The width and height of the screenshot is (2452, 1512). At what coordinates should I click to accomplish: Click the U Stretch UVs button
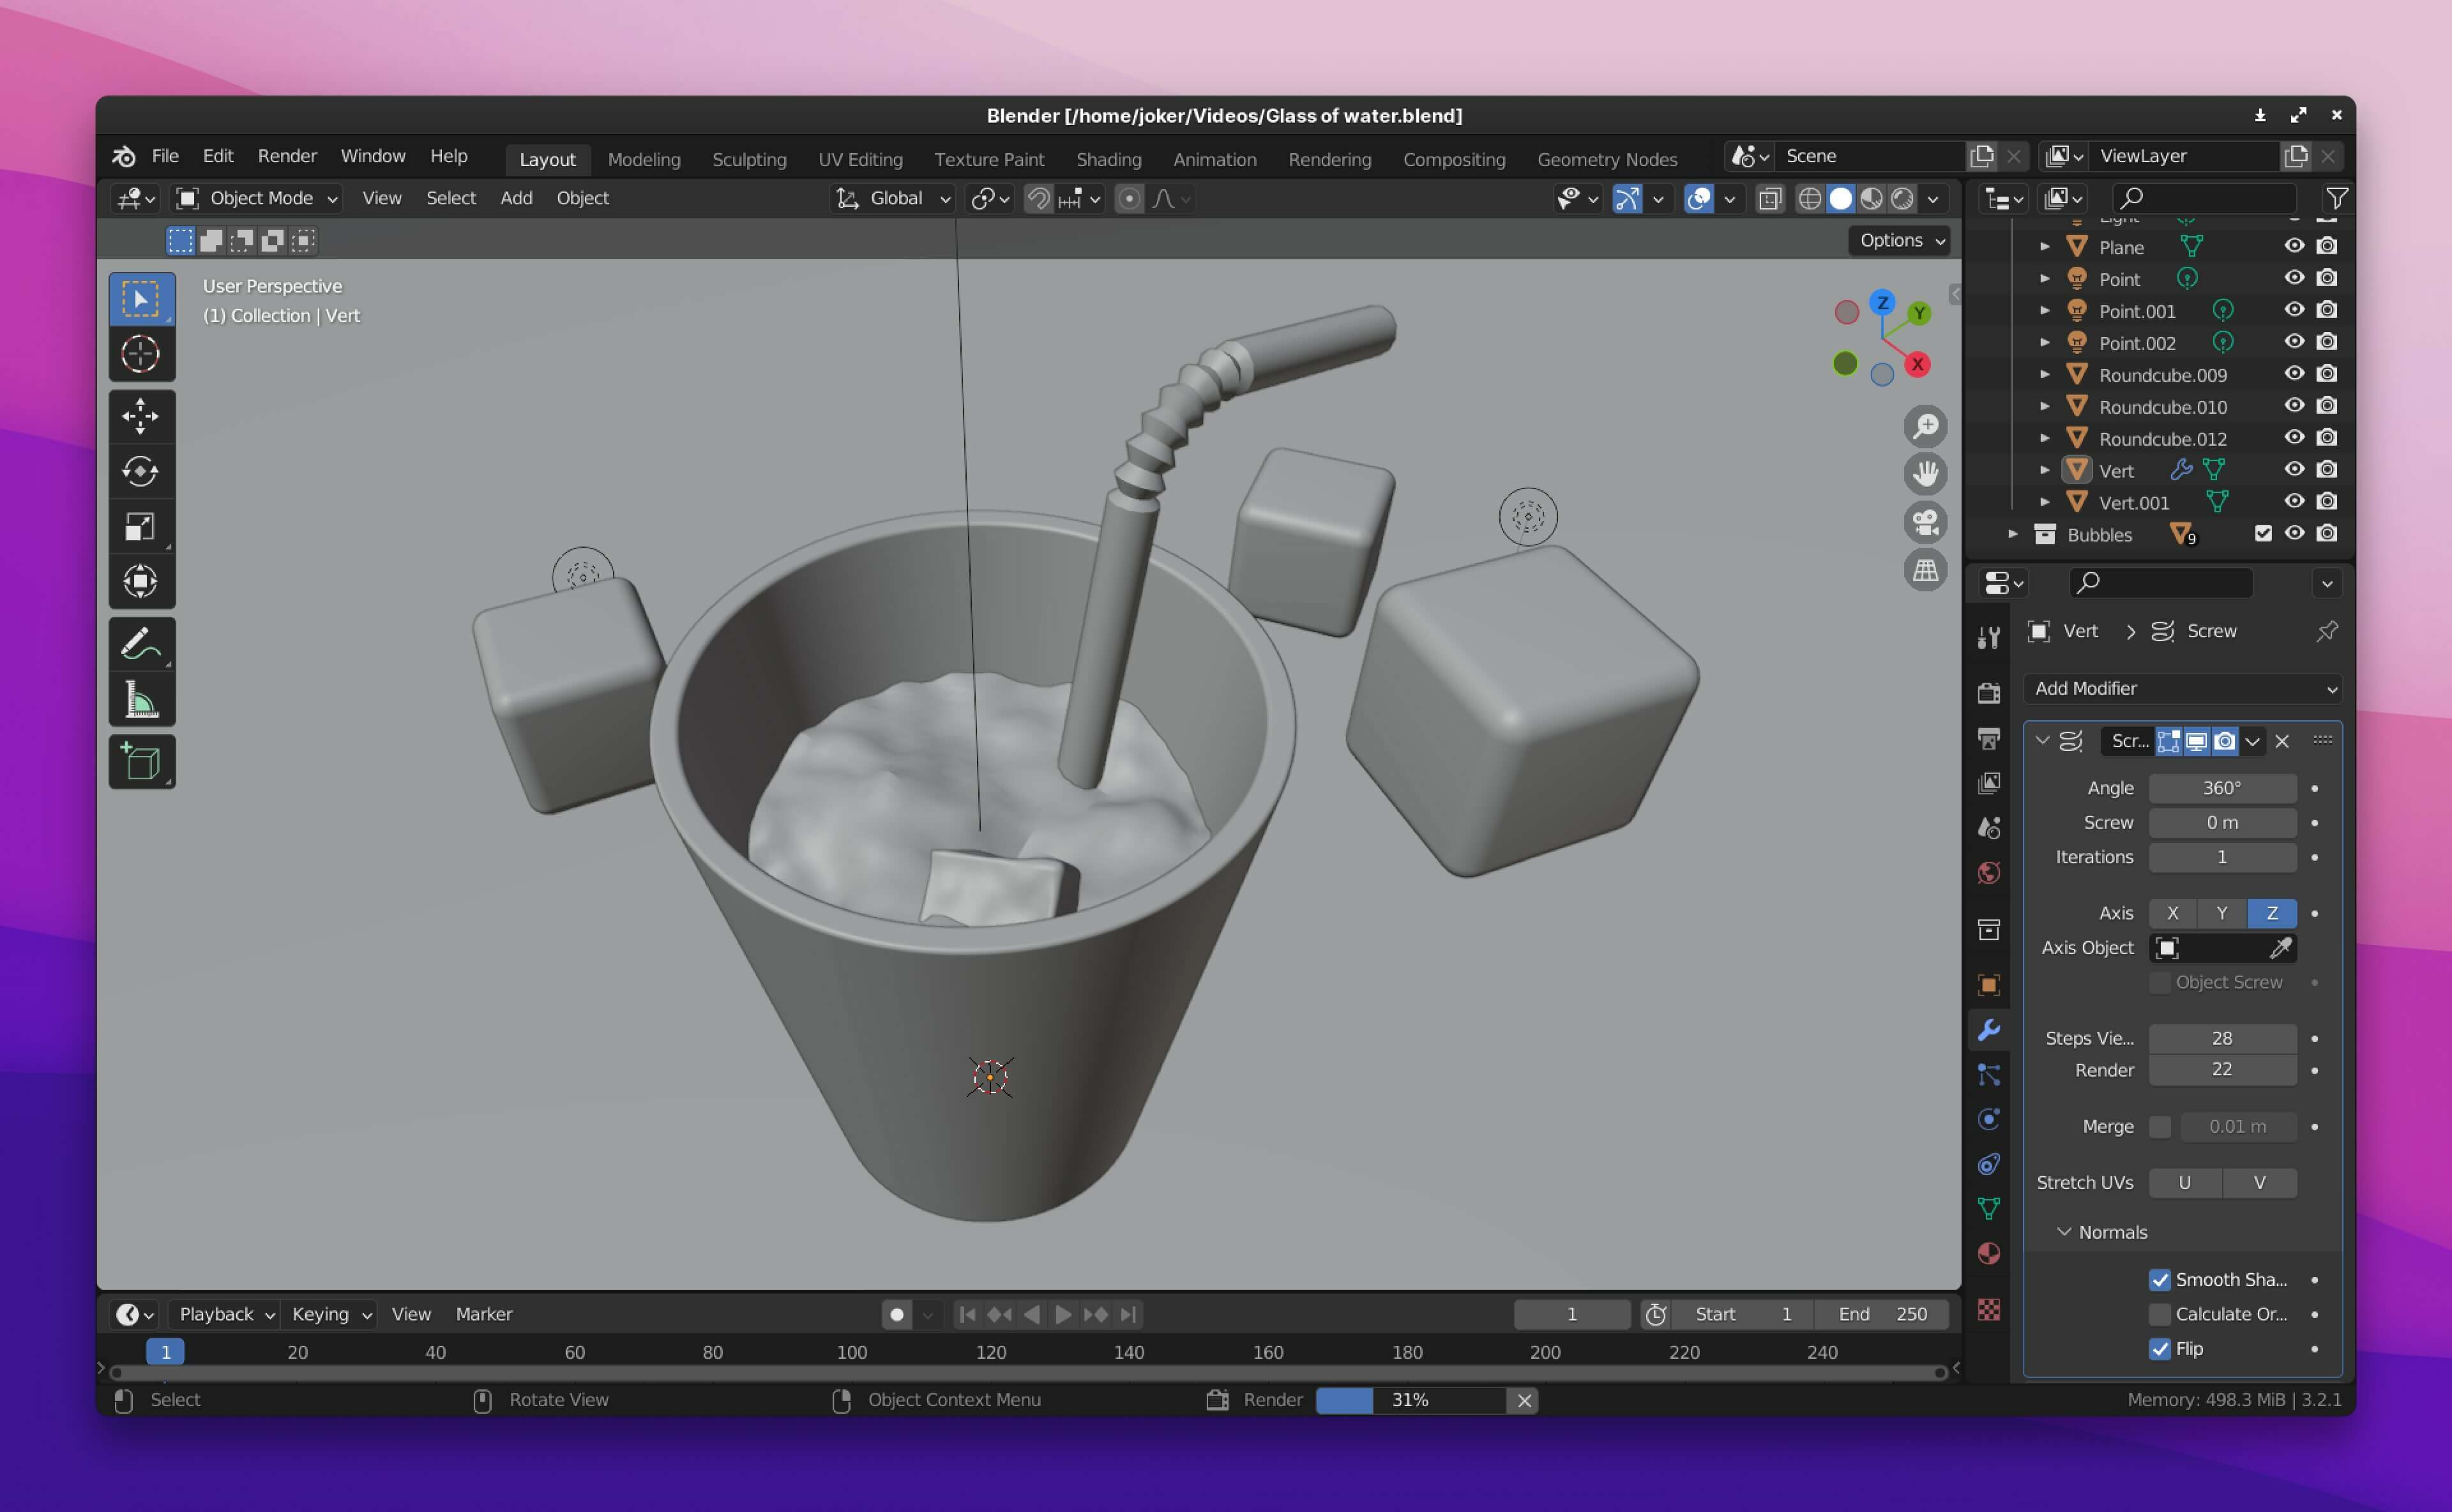[2184, 1182]
